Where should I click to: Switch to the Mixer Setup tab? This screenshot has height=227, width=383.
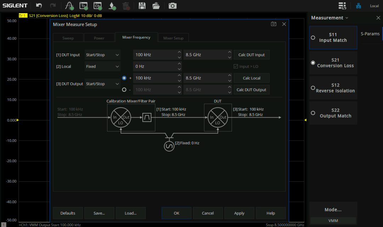173,38
